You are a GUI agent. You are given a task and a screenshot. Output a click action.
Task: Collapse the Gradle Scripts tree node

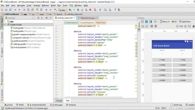point(5,25)
